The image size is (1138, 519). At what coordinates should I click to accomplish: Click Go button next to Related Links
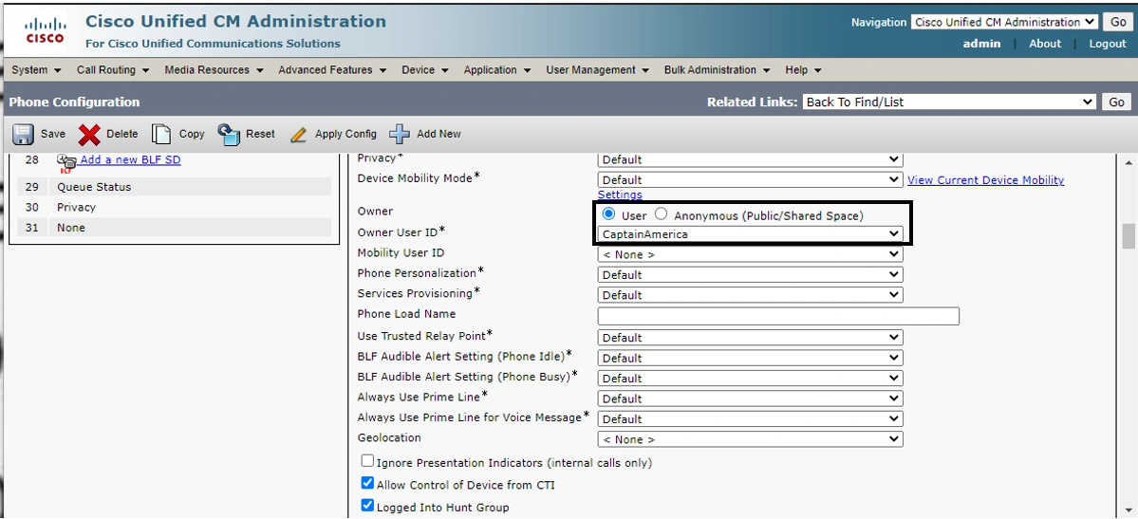coord(1116,102)
